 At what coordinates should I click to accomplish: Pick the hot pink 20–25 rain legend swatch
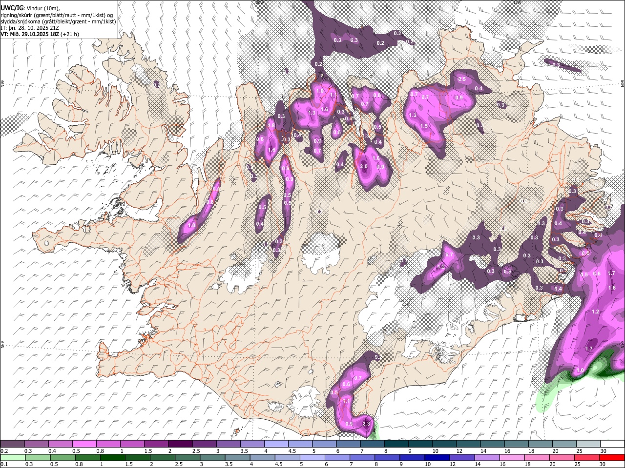[562, 457]
